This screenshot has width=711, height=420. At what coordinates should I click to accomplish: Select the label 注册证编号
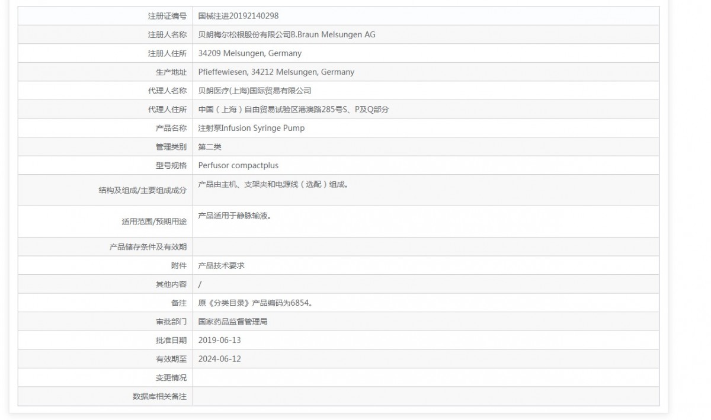[x=167, y=16]
